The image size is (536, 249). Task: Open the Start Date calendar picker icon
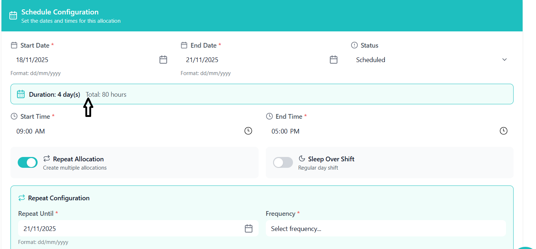(x=163, y=60)
